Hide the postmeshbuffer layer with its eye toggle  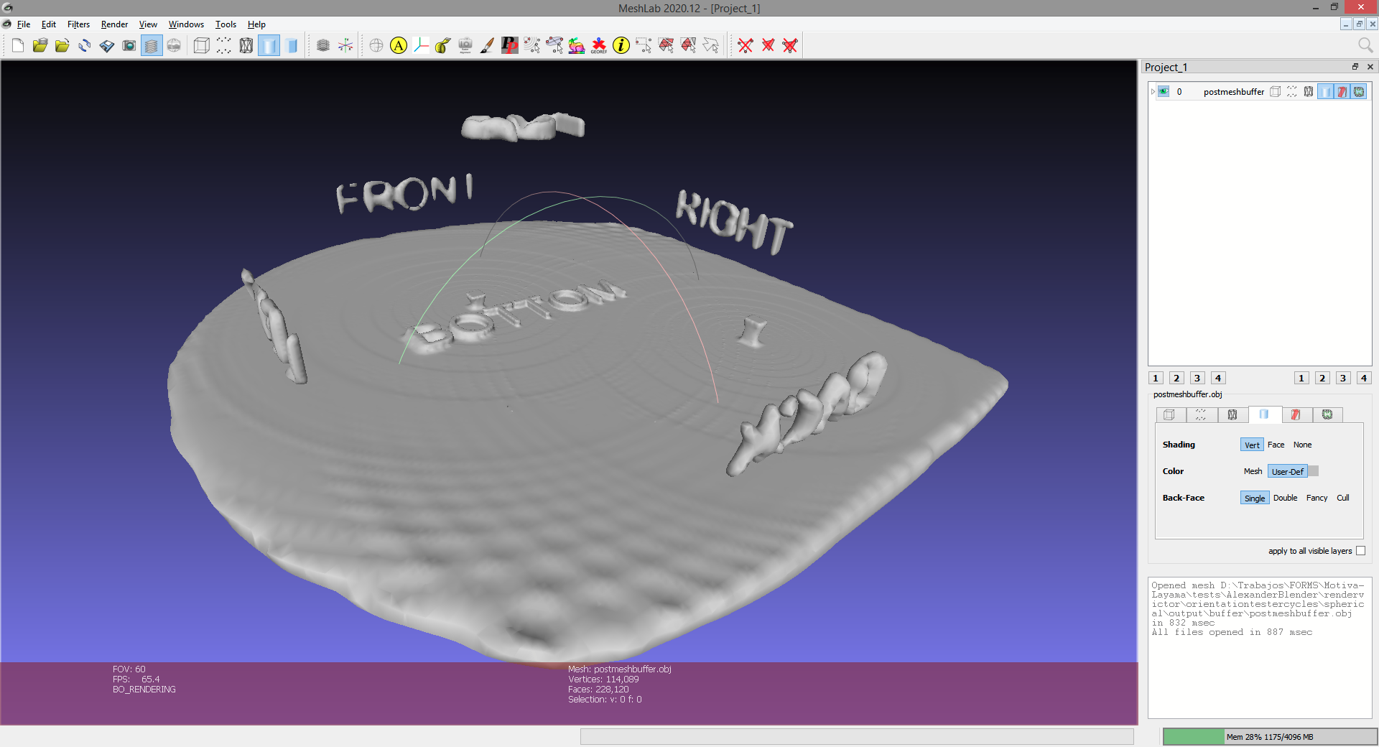[1163, 91]
